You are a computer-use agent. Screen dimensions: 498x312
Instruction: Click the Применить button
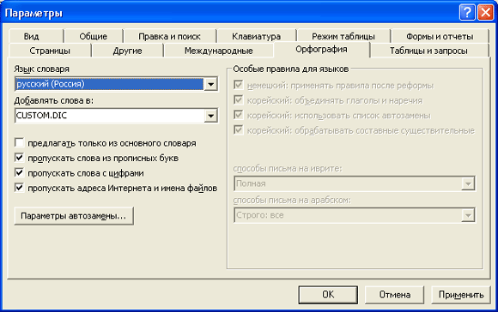click(x=461, y=295)
